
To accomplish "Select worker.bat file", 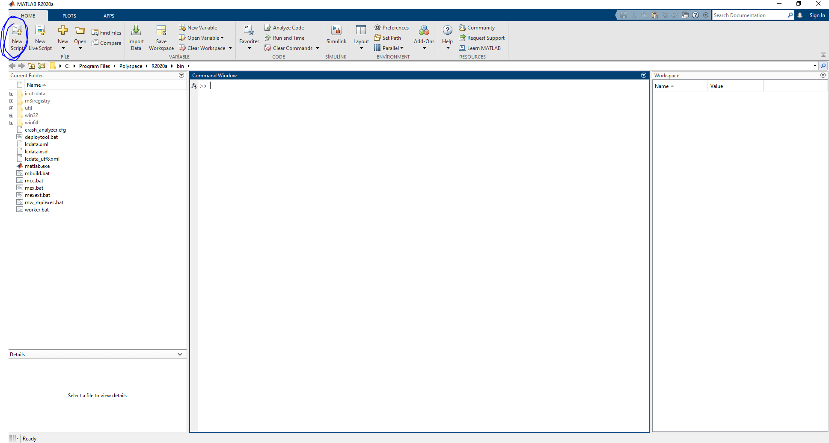I will (x=37, y=209).
